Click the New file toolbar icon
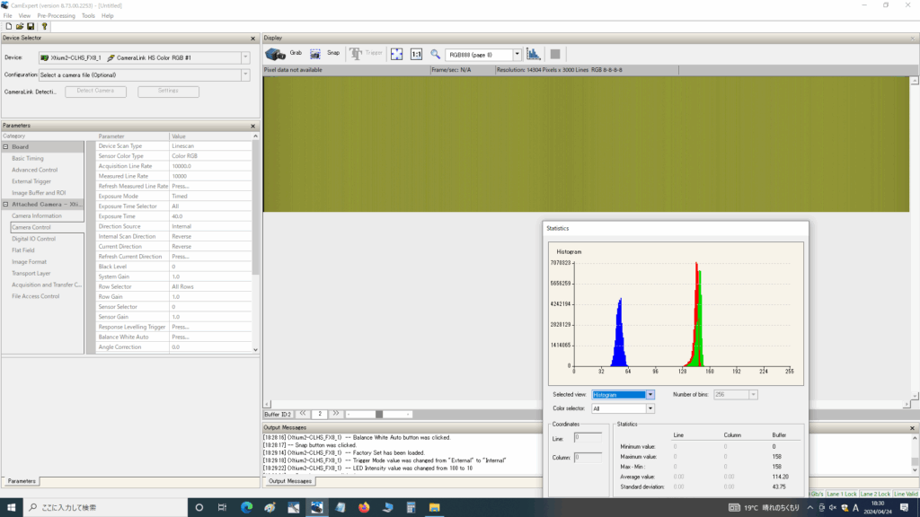 point(8,26)
